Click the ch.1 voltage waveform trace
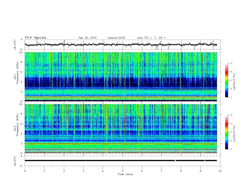248x192 pixels. [x=121, y=45]
